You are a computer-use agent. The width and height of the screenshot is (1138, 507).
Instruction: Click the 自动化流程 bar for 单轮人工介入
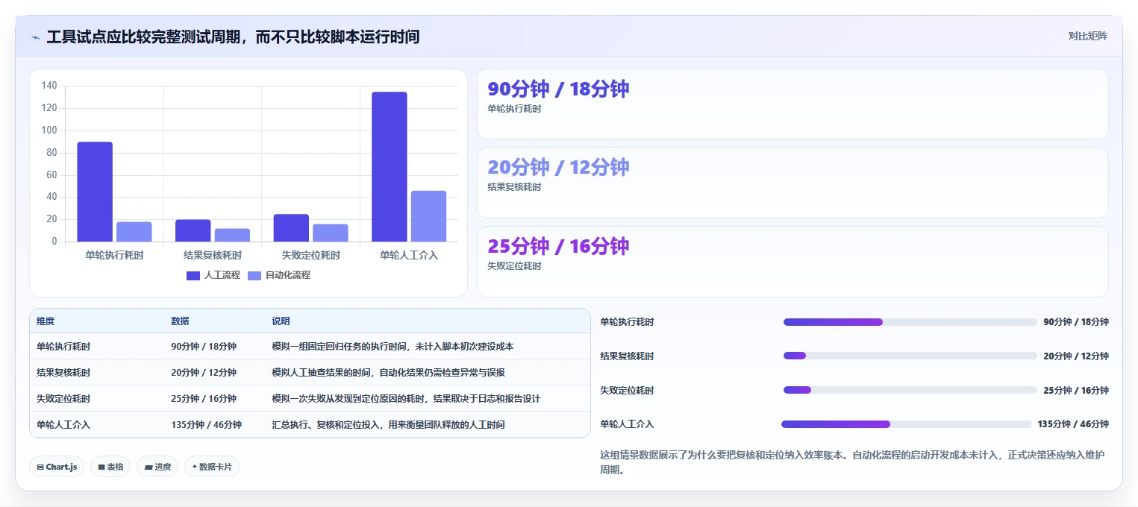pos(428,216)
